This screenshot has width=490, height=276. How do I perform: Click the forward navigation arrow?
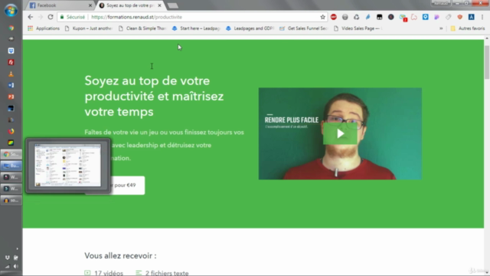41,17
